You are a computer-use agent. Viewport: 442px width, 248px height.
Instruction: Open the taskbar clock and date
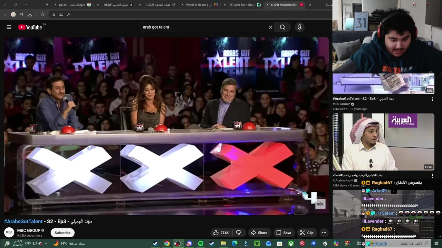pos(17,244)
